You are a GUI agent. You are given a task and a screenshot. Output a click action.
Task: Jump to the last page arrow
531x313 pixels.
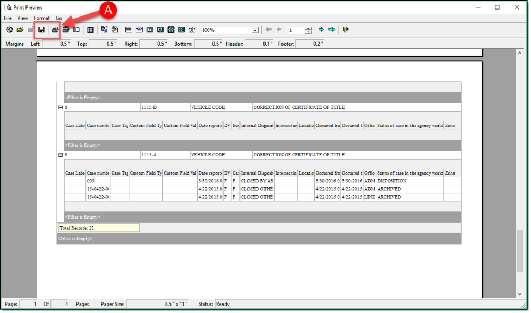tap(331, 30)
